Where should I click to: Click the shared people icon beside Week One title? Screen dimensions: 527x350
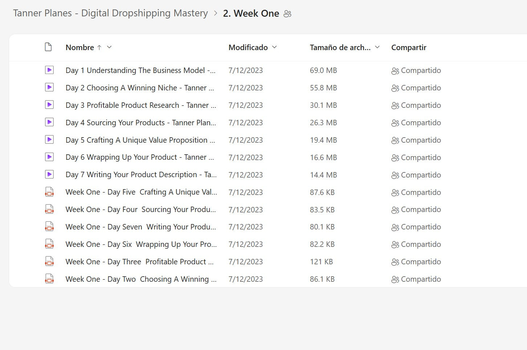(x=287, y=14)
